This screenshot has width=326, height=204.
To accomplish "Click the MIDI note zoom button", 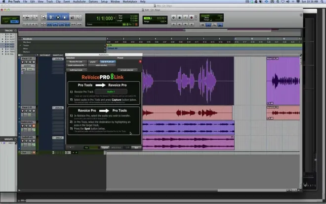I will (33, 18).
